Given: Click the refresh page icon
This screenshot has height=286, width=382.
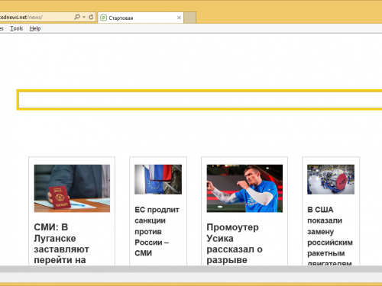Looking at the screenshot, I should (x=91, y=17).
